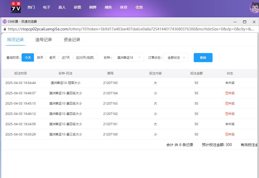
Task: Switch to the 追号记录 tab
Action: click(43, 40)
